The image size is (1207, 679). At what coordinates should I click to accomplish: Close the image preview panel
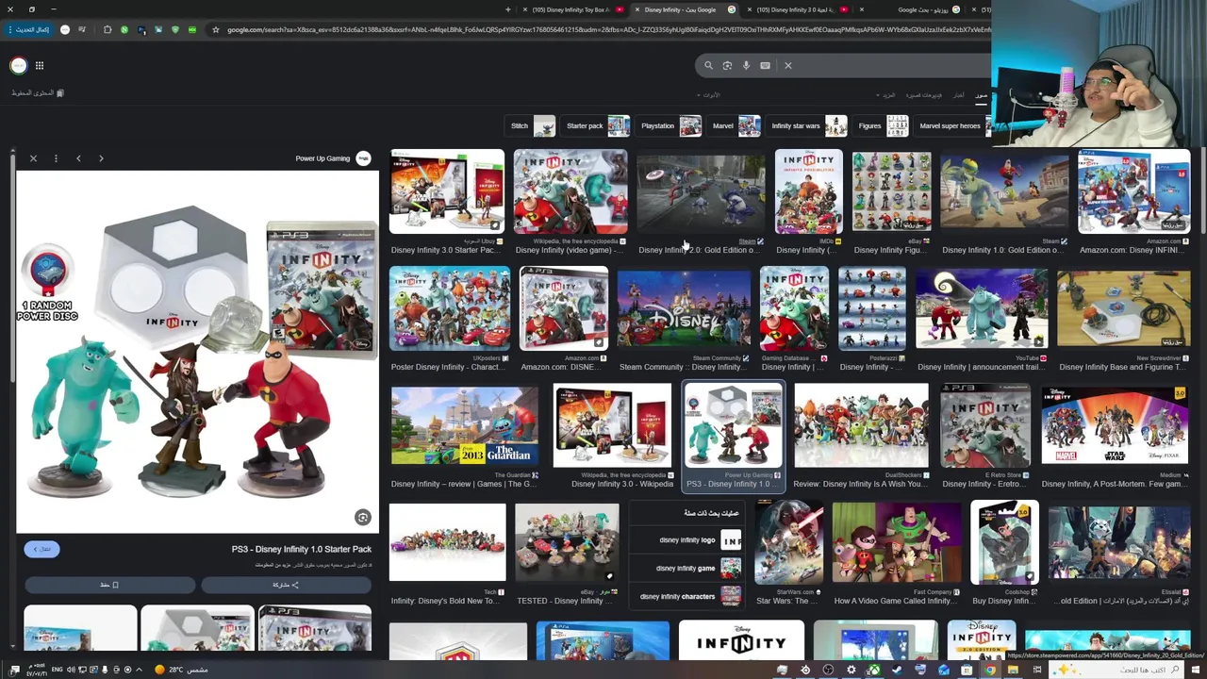point(33,158)
